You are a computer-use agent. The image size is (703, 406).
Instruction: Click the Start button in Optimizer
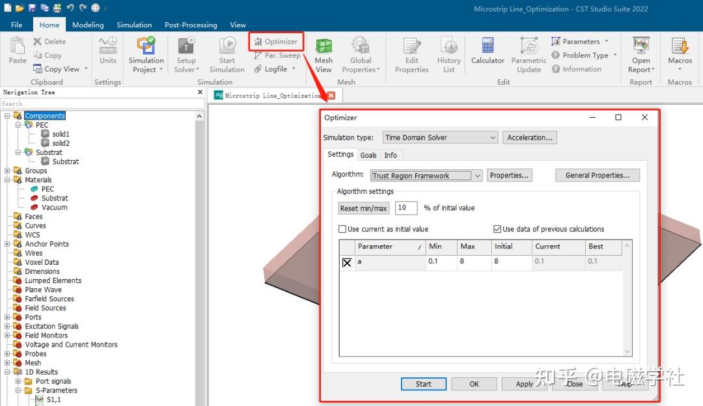[x=423, y=384]
